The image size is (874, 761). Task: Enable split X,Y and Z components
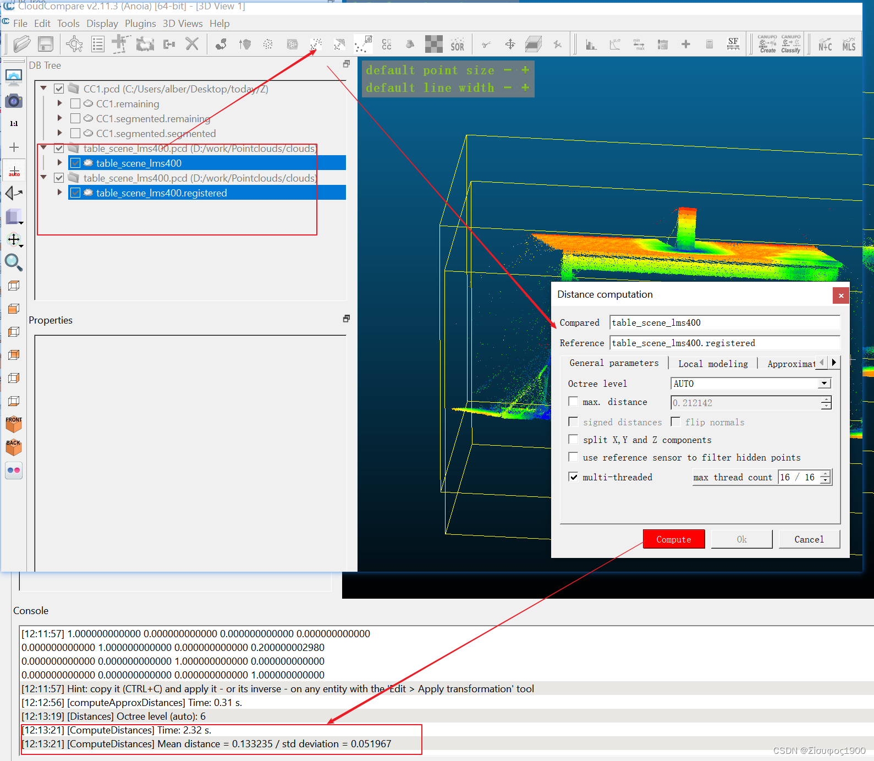573,439
